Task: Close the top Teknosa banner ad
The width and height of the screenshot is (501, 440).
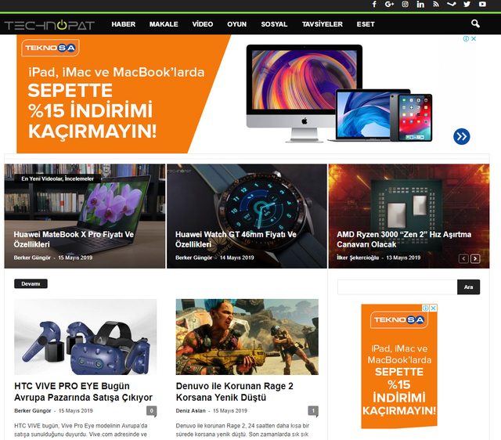Action: point(474,38)
